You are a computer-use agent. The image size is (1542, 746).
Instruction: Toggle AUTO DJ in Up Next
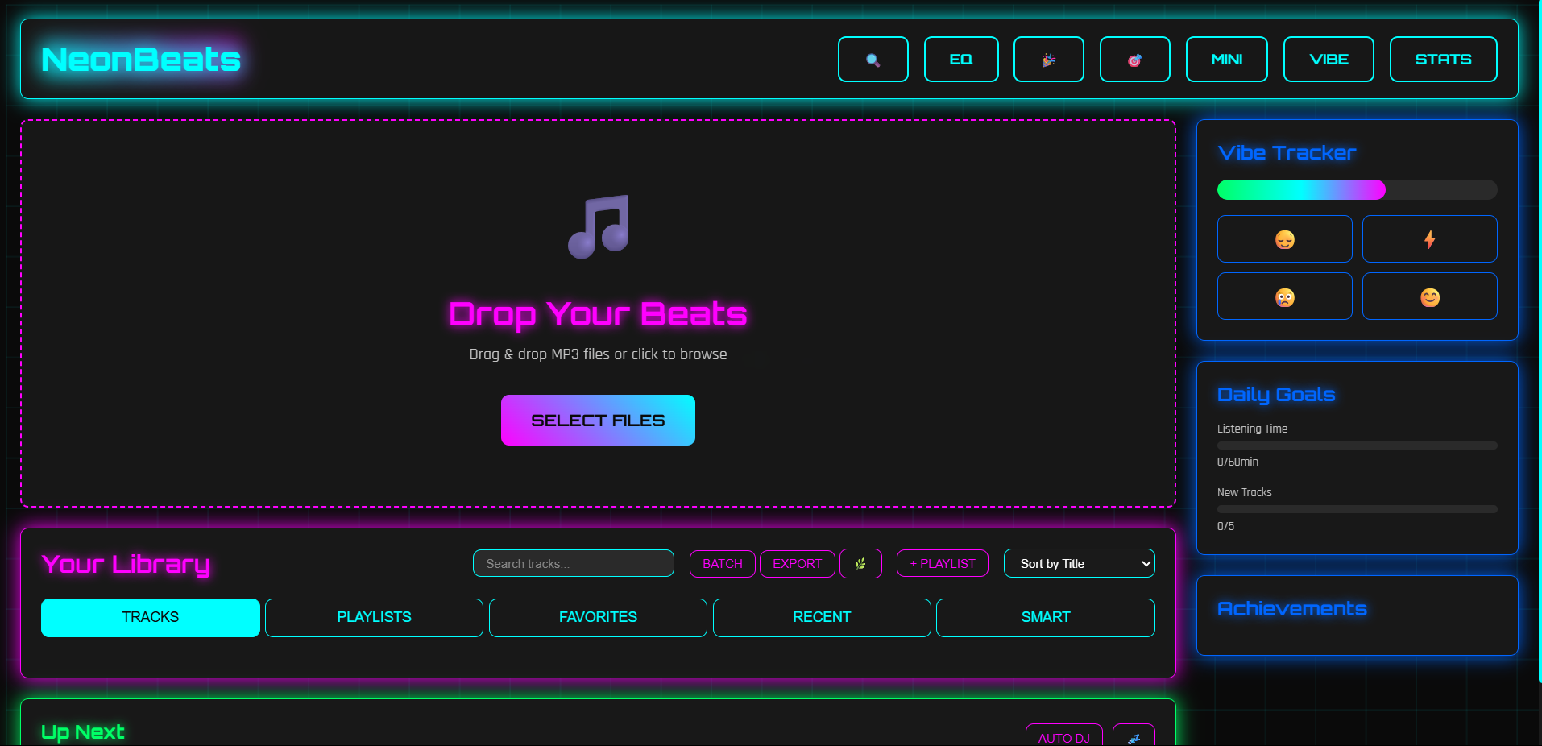coord(1063,736)
